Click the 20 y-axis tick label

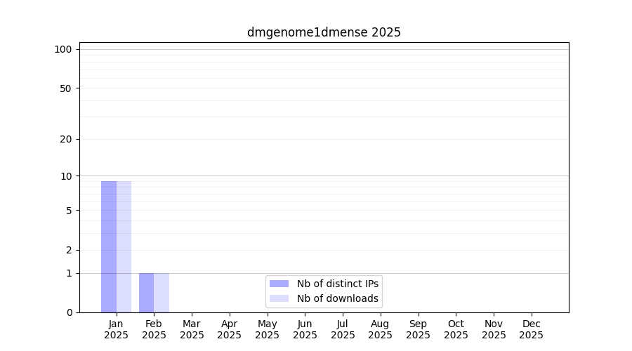point(65,139)
